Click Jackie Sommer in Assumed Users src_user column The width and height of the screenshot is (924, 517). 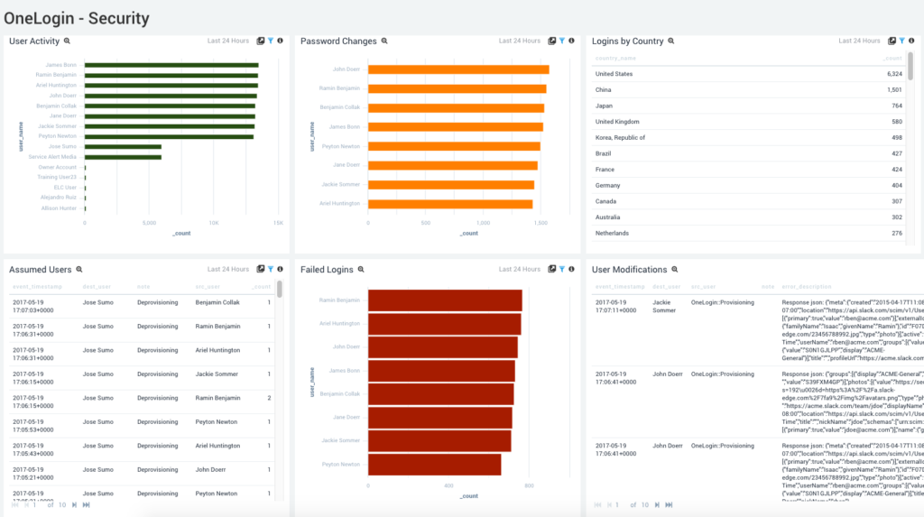pos(217,374)
